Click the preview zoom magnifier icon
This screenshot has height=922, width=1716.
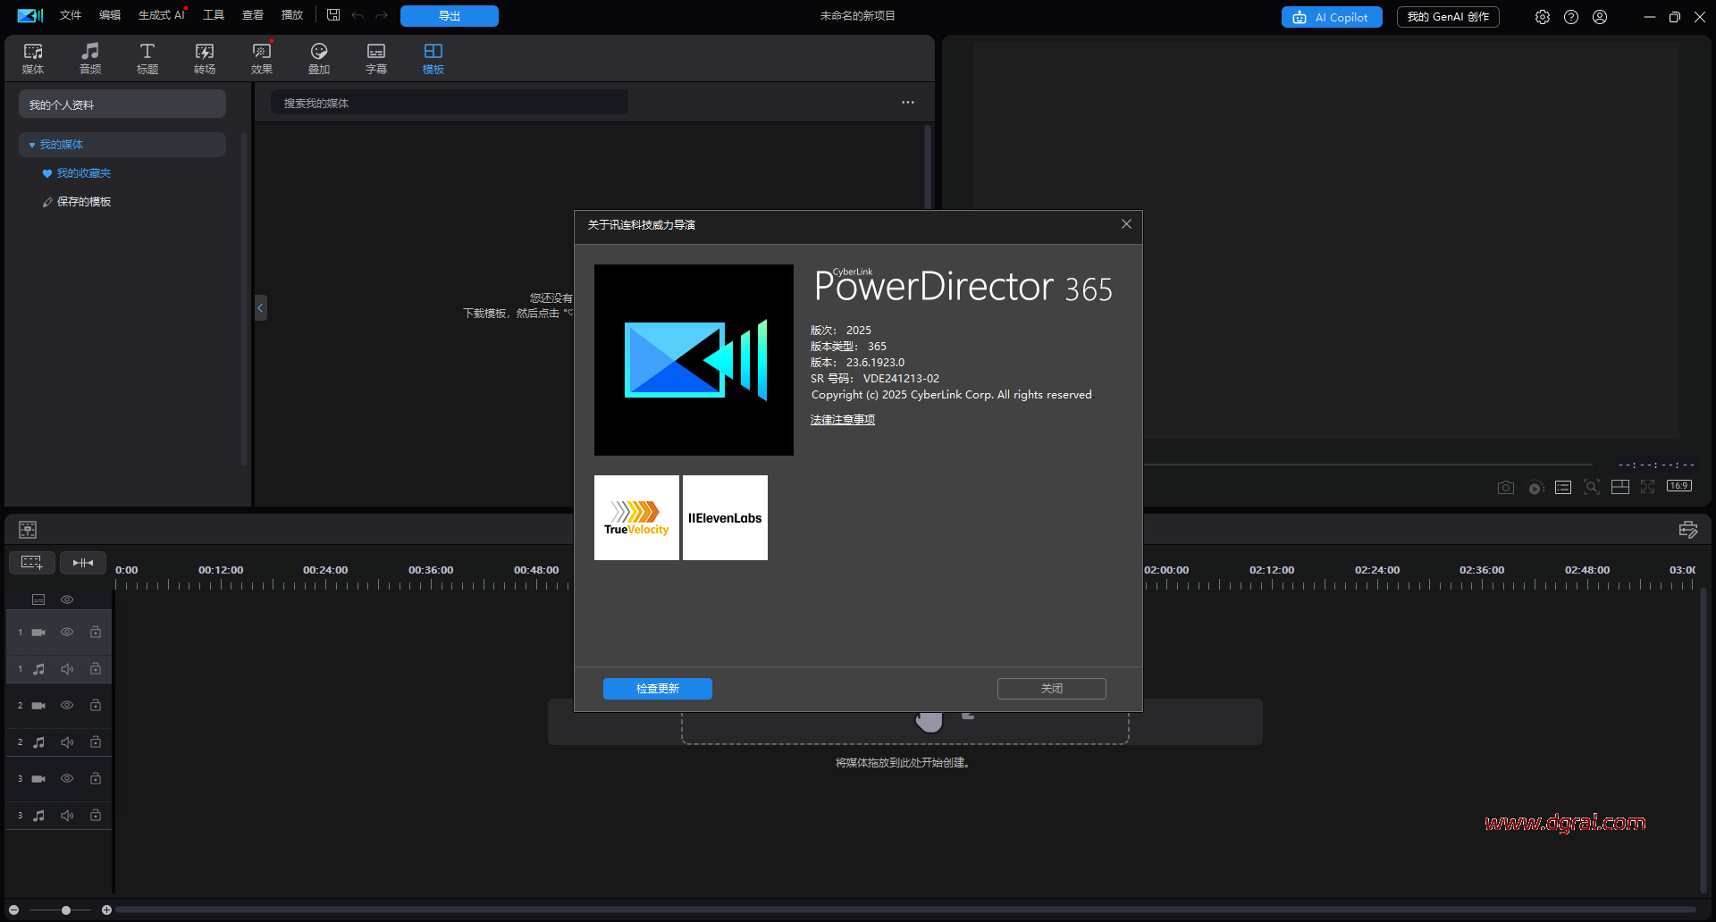(x=1592, y=487)
